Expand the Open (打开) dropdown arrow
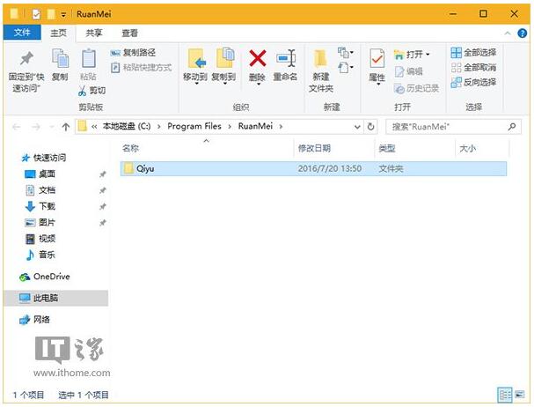The width and height of the screenshot is (534, 407). point(428,55)
